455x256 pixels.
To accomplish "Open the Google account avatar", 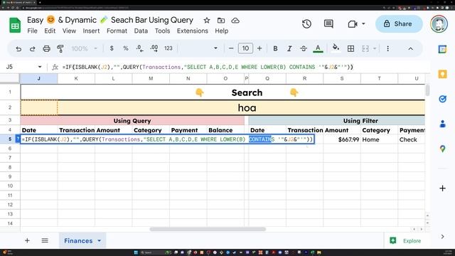I will pyautogui.click(x=439, y=23).
